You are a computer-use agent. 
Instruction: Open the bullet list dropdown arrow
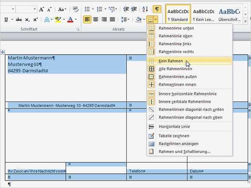coord(93,9)
